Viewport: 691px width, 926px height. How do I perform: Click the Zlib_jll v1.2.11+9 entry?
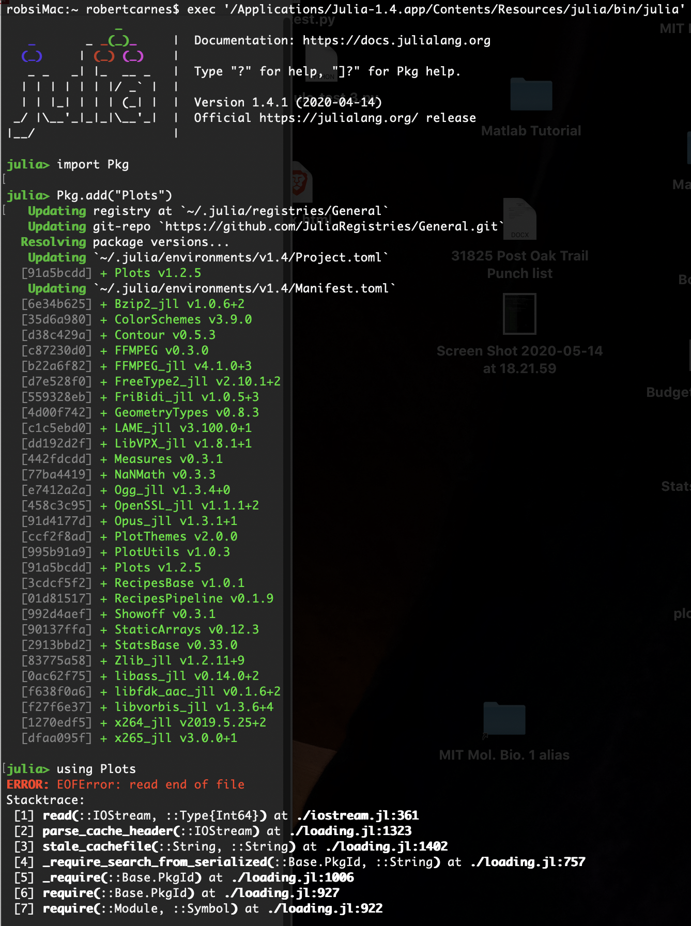point(179,660)
